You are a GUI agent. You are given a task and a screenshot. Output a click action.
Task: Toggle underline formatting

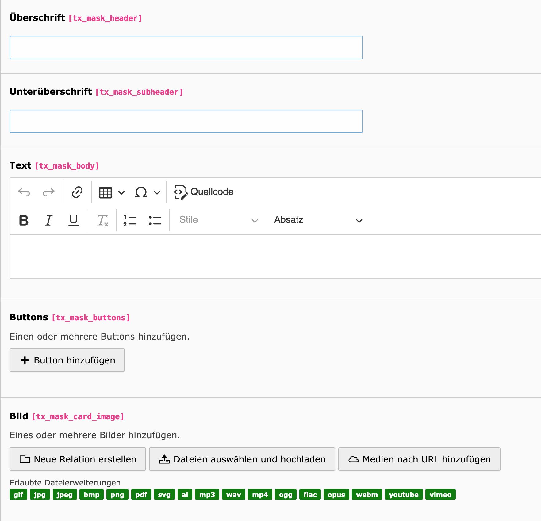73,220
